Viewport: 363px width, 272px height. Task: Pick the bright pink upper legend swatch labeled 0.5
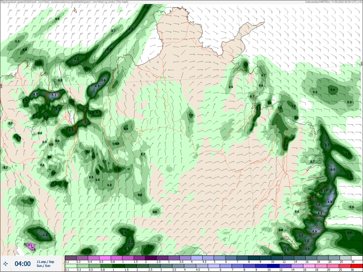pyautogui.click(x=105, y=258)
